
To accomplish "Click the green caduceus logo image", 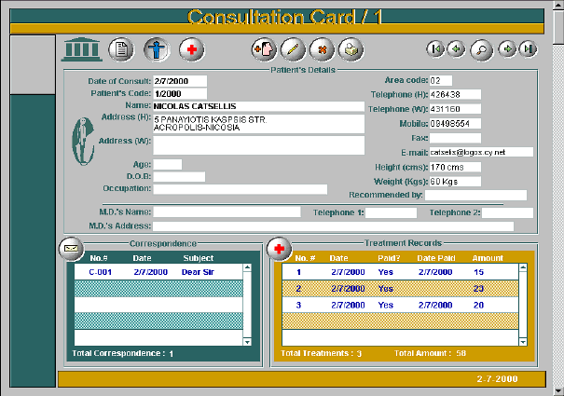I will pyautogui.click(x=84, y=141).
